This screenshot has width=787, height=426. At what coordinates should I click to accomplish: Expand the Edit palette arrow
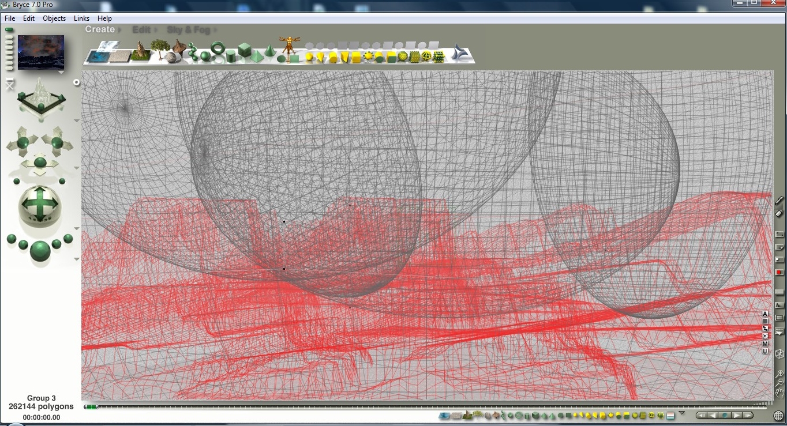156,30
